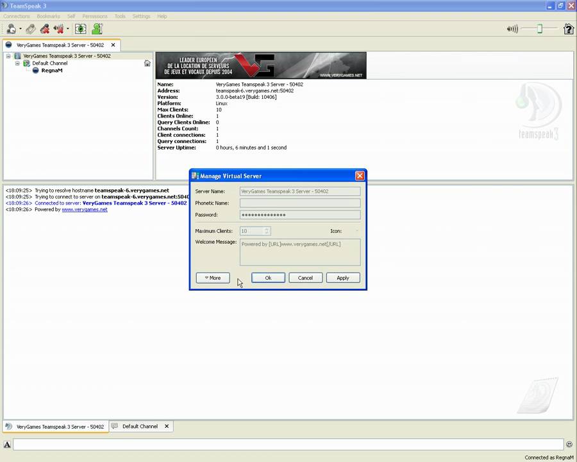Click the What's This help icon
577x462 pixels.
tap(569, 29)
